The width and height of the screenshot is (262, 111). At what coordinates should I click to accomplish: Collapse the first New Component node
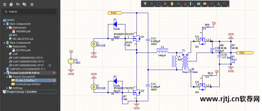click(4, 24)
